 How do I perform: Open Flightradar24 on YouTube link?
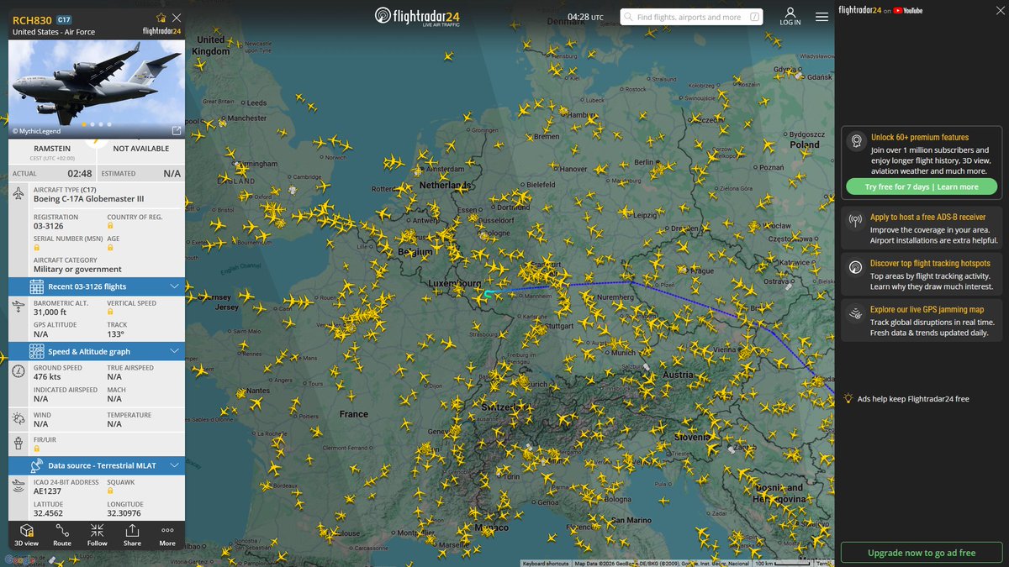pos(880,10)
